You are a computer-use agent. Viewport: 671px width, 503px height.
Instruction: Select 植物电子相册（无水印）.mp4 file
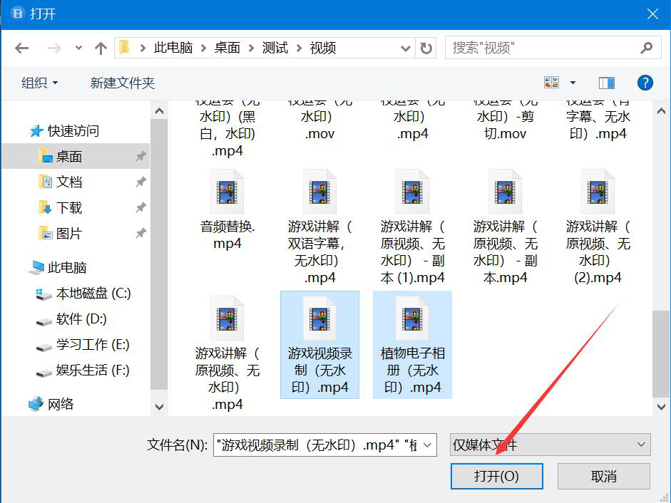pos(413,345)
